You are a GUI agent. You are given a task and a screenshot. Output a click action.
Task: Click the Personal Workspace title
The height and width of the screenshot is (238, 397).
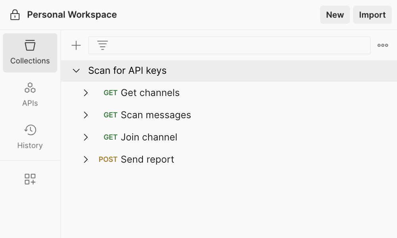pos(71,14)
